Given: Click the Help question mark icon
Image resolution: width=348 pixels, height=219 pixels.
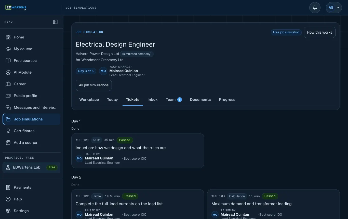Looking at the screenshot, I should coord(8,199).
